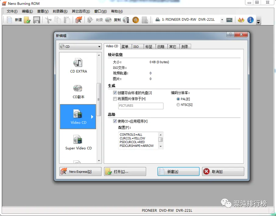This screenshot has height=216, width=276.
Task: Click the Save floppy disk toolbar icon
Action: click(x=37, y=20)
